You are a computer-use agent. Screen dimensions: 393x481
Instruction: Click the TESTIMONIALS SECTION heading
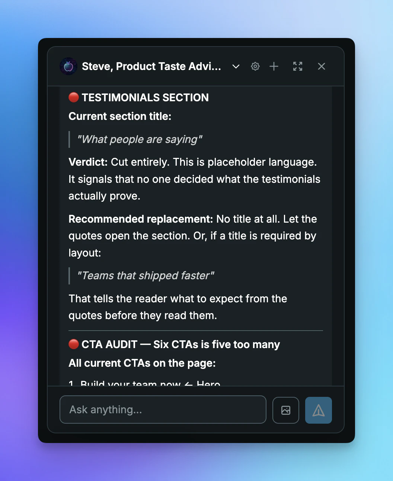[145, 97]
